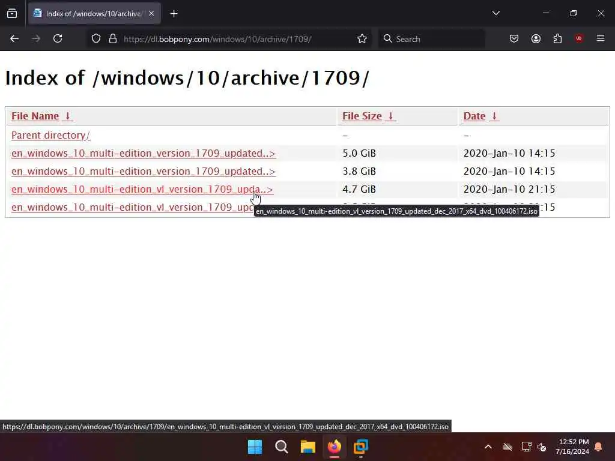Open Firefox account menu icon
615x461 pixels.
click(536, 38)
